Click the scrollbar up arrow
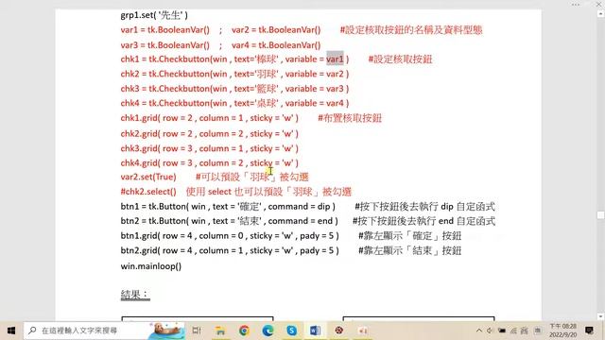 [601, 14]
